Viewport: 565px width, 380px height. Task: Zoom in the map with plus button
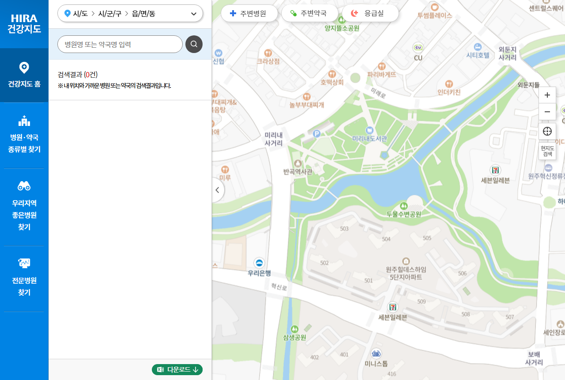pyautogui.click(x=547, y=95)
